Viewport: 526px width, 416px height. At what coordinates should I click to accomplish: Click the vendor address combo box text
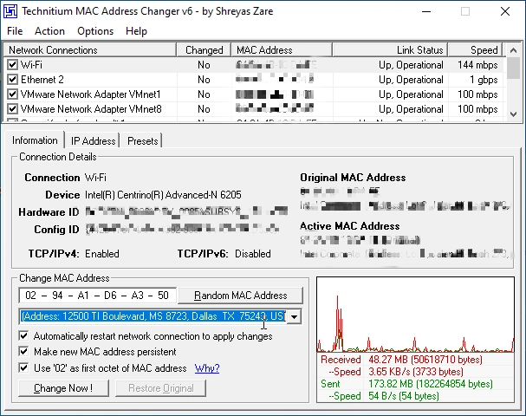point(153,316)
